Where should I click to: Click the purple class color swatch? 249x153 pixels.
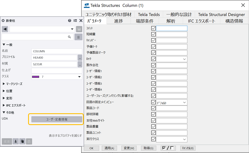tap(36, 77)
